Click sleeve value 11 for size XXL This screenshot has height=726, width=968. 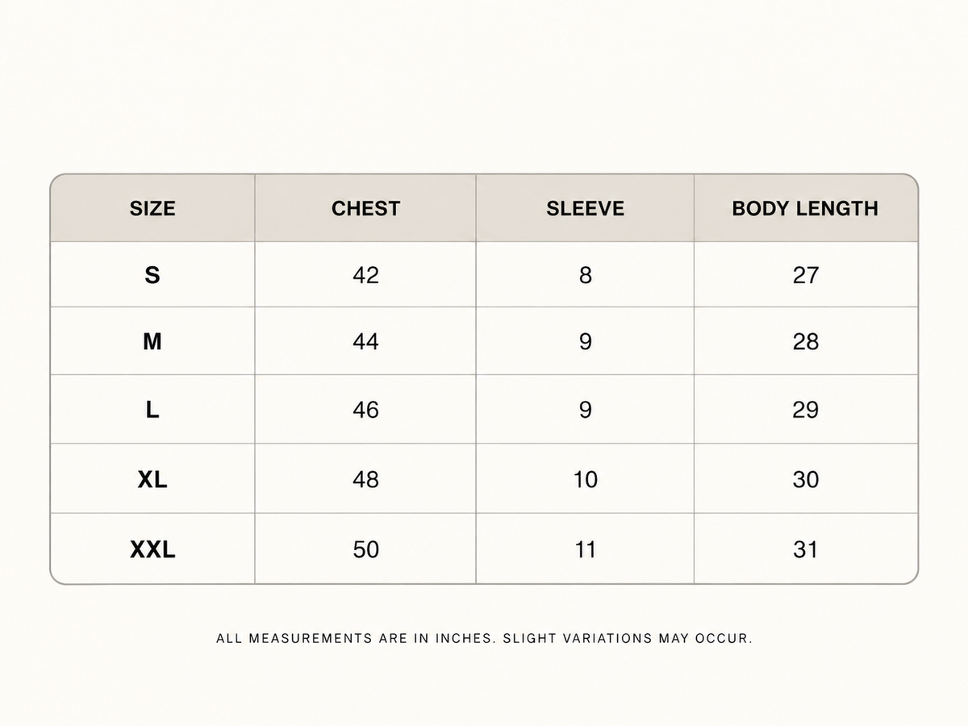pyautogui.click(x=585, y=549)
